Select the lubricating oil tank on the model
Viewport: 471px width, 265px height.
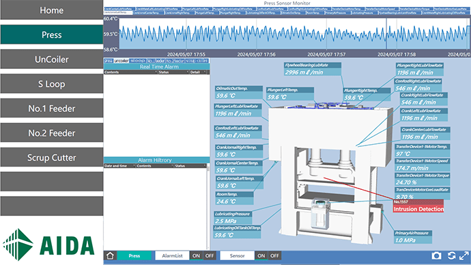coord(321,214)
